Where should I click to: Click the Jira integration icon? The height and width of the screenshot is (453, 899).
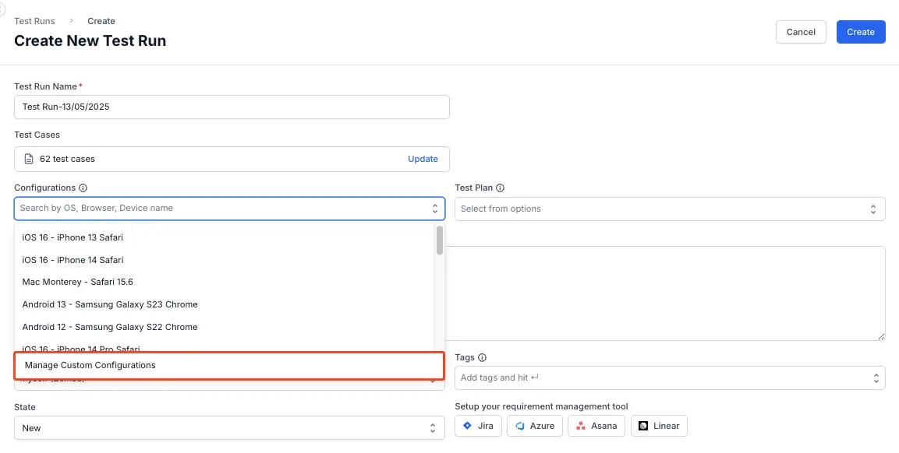point(468,426)
